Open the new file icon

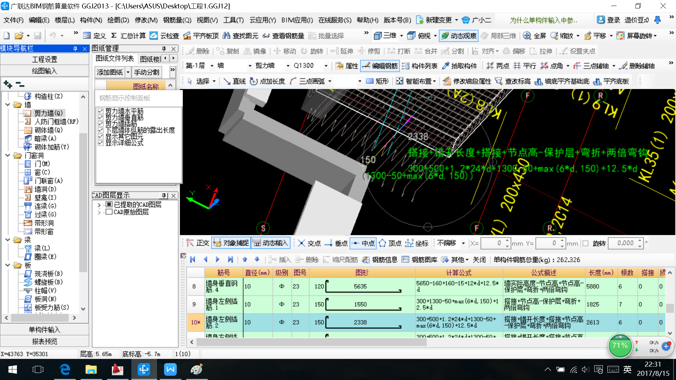(7, 36)
